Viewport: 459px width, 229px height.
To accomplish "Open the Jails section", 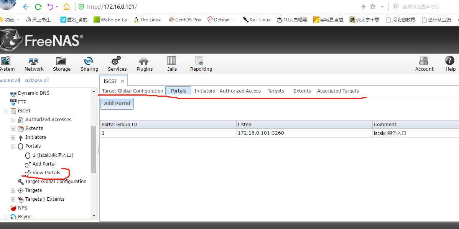I will click(172, 64).
